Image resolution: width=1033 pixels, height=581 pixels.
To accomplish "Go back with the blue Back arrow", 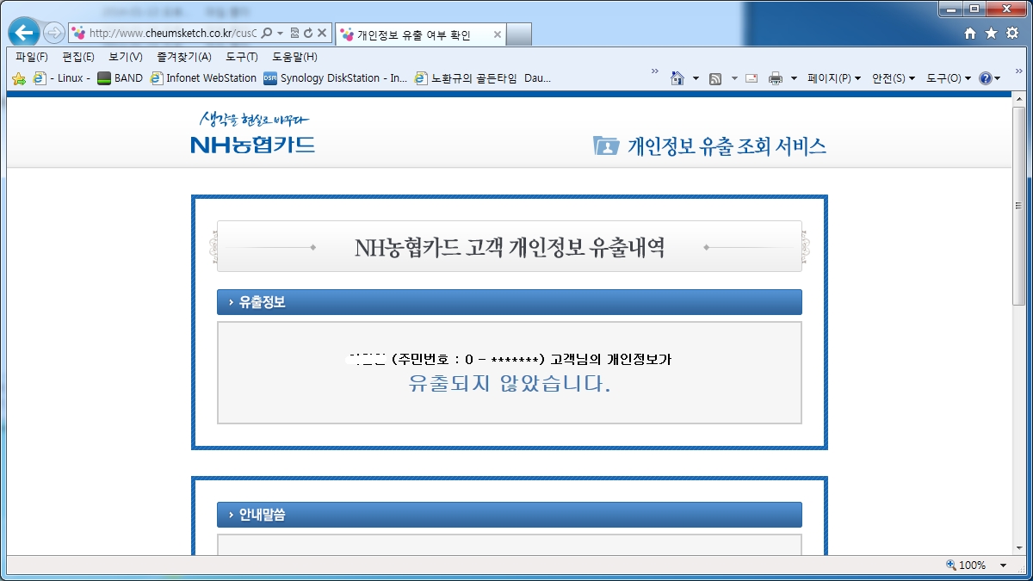I will [x=24, y=33].
